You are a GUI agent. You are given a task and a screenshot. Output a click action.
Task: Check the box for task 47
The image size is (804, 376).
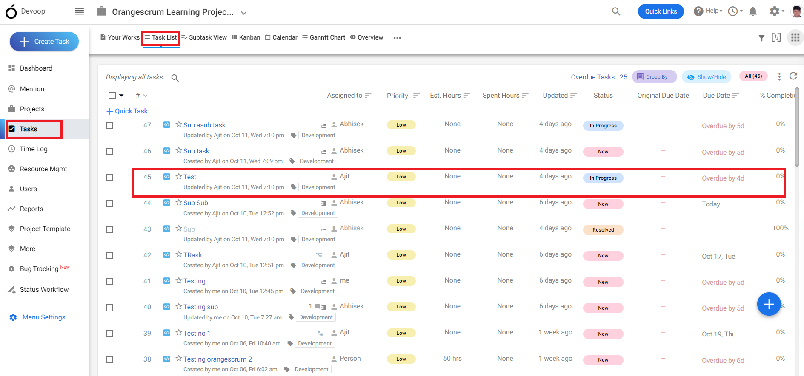109,126
